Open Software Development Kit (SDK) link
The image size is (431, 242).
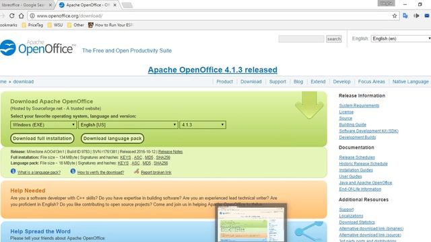click(368, 131)
